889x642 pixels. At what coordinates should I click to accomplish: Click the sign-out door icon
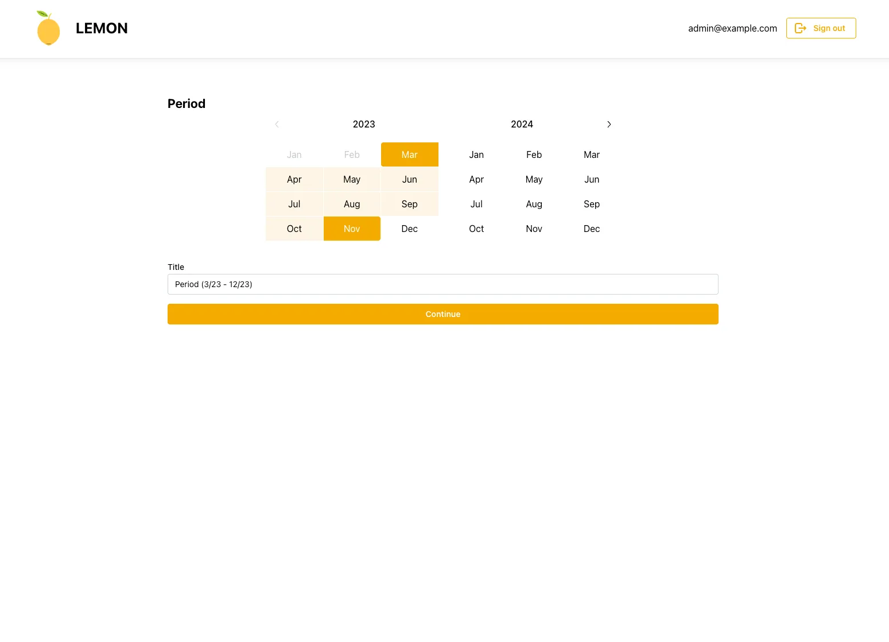pyautogui.click(x=801, y=28)
